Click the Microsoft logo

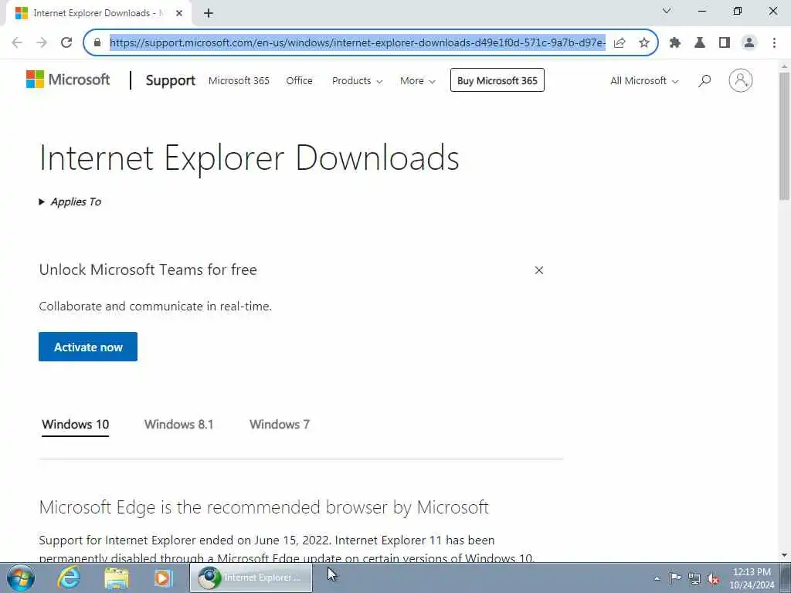[x=68, y=80]
